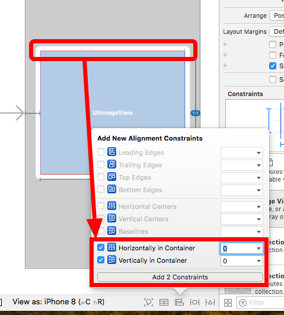Click View as: iPhone 8 device selector

tap(59, 302)
